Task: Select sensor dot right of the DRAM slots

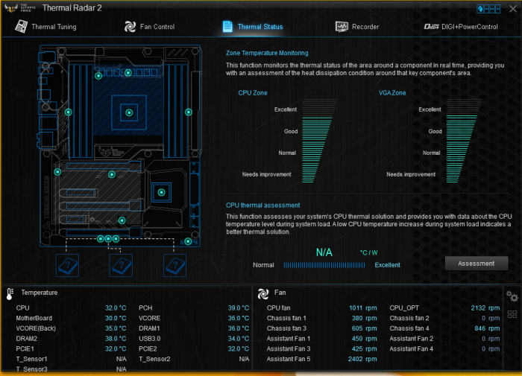Action: tap(189, 112)
